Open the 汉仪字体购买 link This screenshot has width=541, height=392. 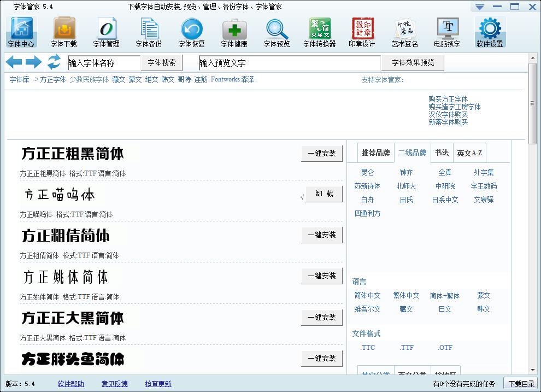[448, 115]
